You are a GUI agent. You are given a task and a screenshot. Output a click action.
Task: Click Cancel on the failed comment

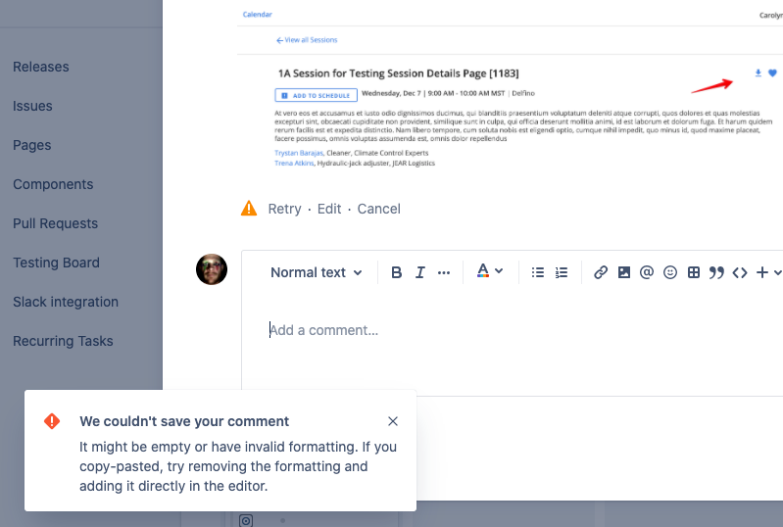(378, 209)
